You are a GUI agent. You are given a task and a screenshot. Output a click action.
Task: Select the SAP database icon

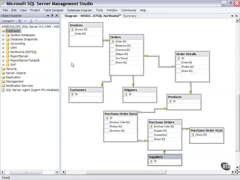coord(7,64)
